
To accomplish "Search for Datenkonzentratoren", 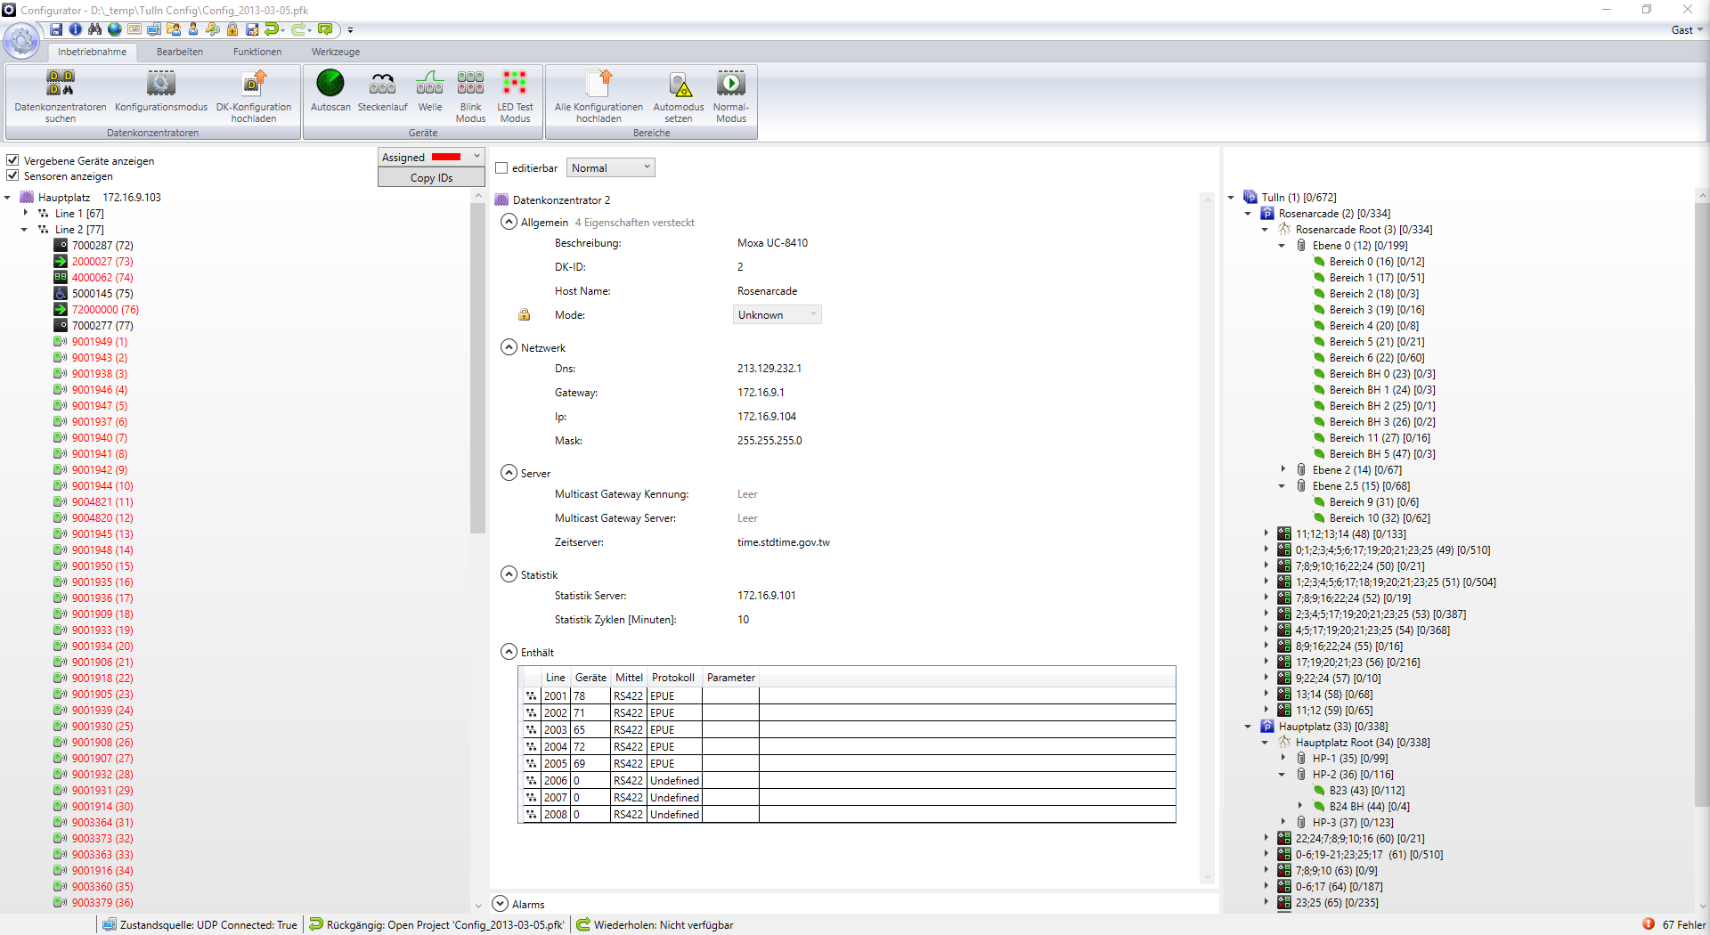I will [61, 96].
